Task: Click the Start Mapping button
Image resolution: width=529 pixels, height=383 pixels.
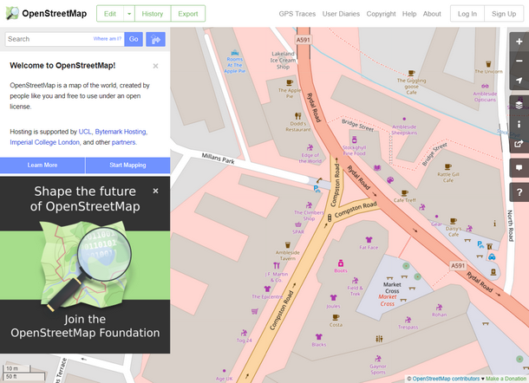Action: pos(127,166)
